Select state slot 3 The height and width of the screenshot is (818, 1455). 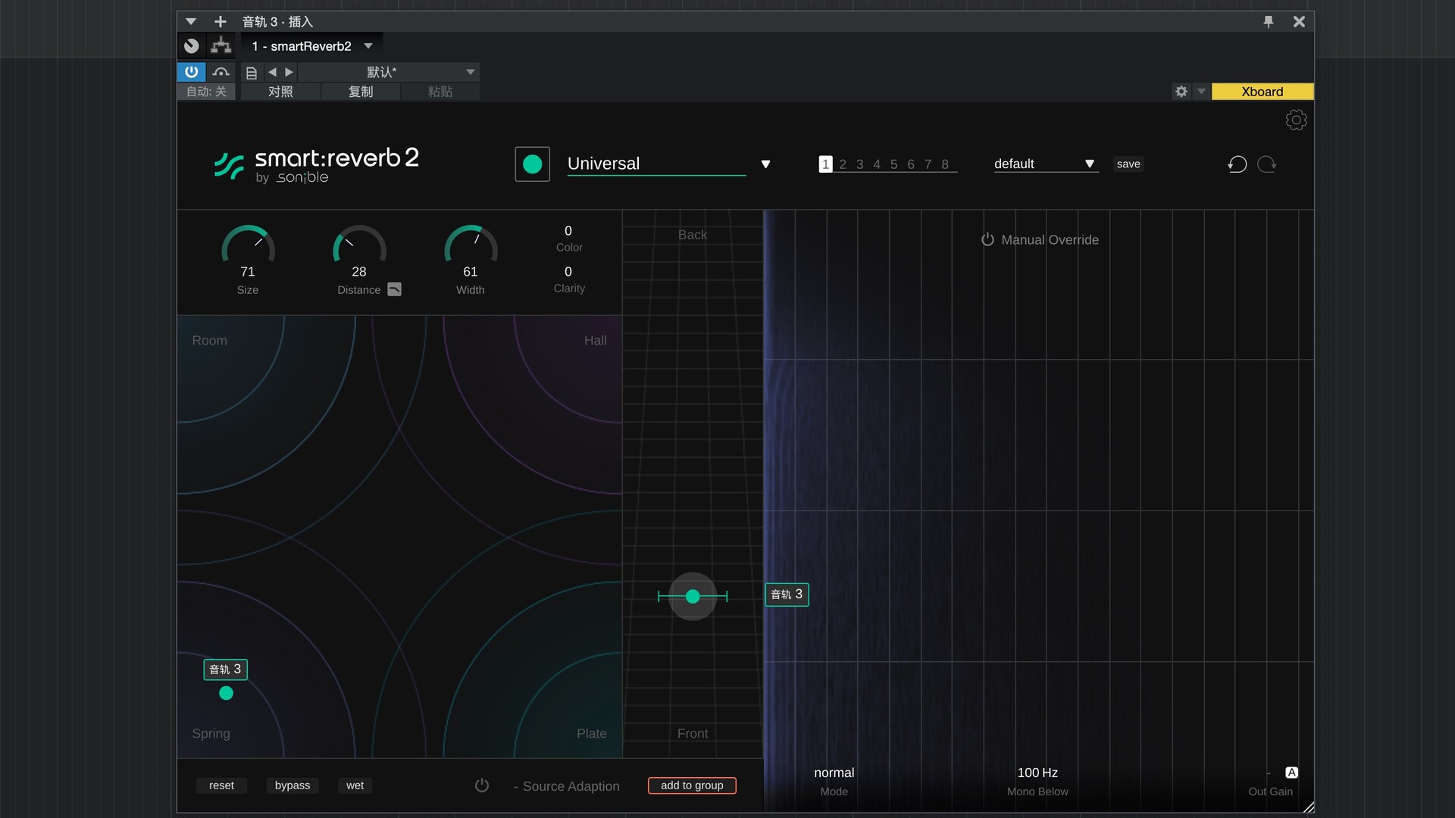[859, 164]
